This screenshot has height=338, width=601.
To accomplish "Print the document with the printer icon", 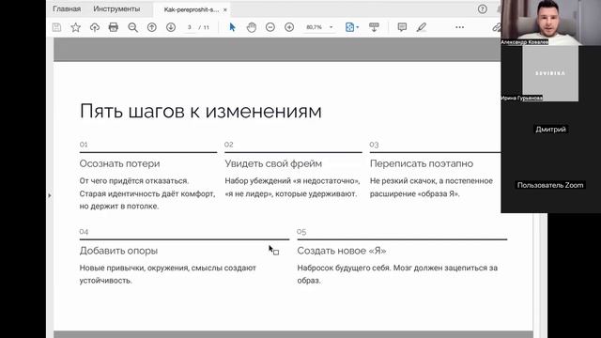I will tap(114, 27).
